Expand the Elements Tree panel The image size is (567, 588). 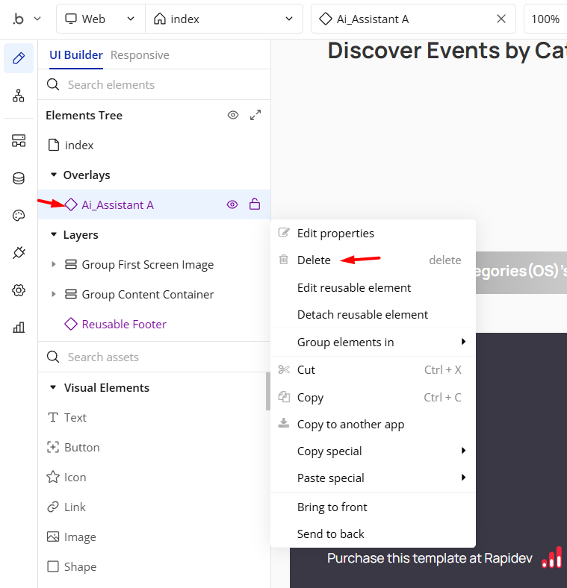[255, 115]
